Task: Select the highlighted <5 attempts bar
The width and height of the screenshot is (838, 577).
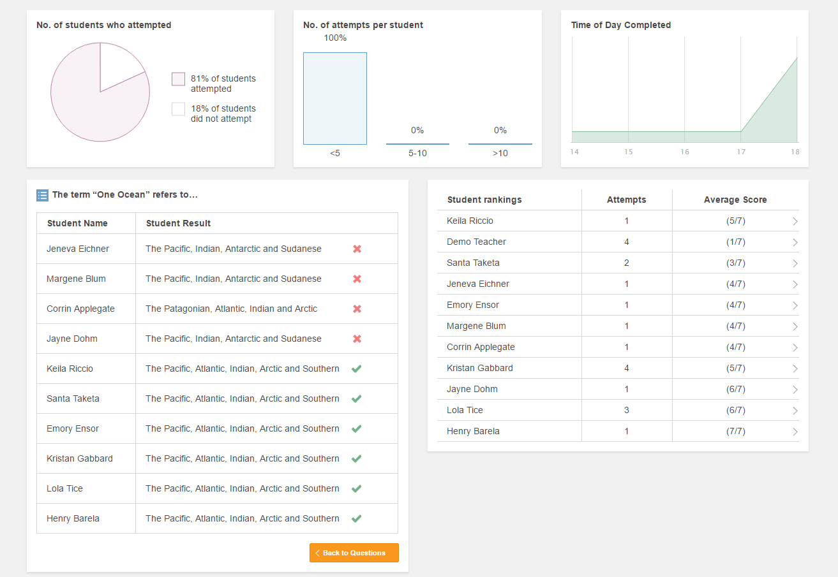Action: [334, 98]
